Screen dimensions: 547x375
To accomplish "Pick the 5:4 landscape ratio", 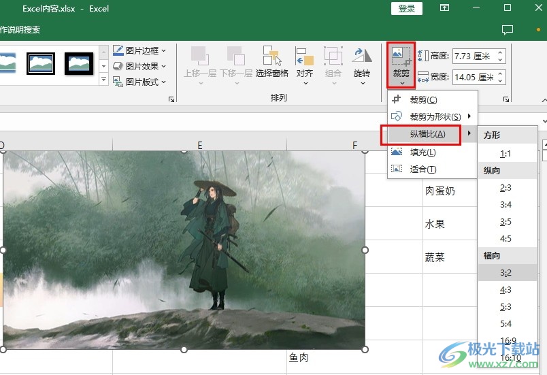I will pos(507,324).
